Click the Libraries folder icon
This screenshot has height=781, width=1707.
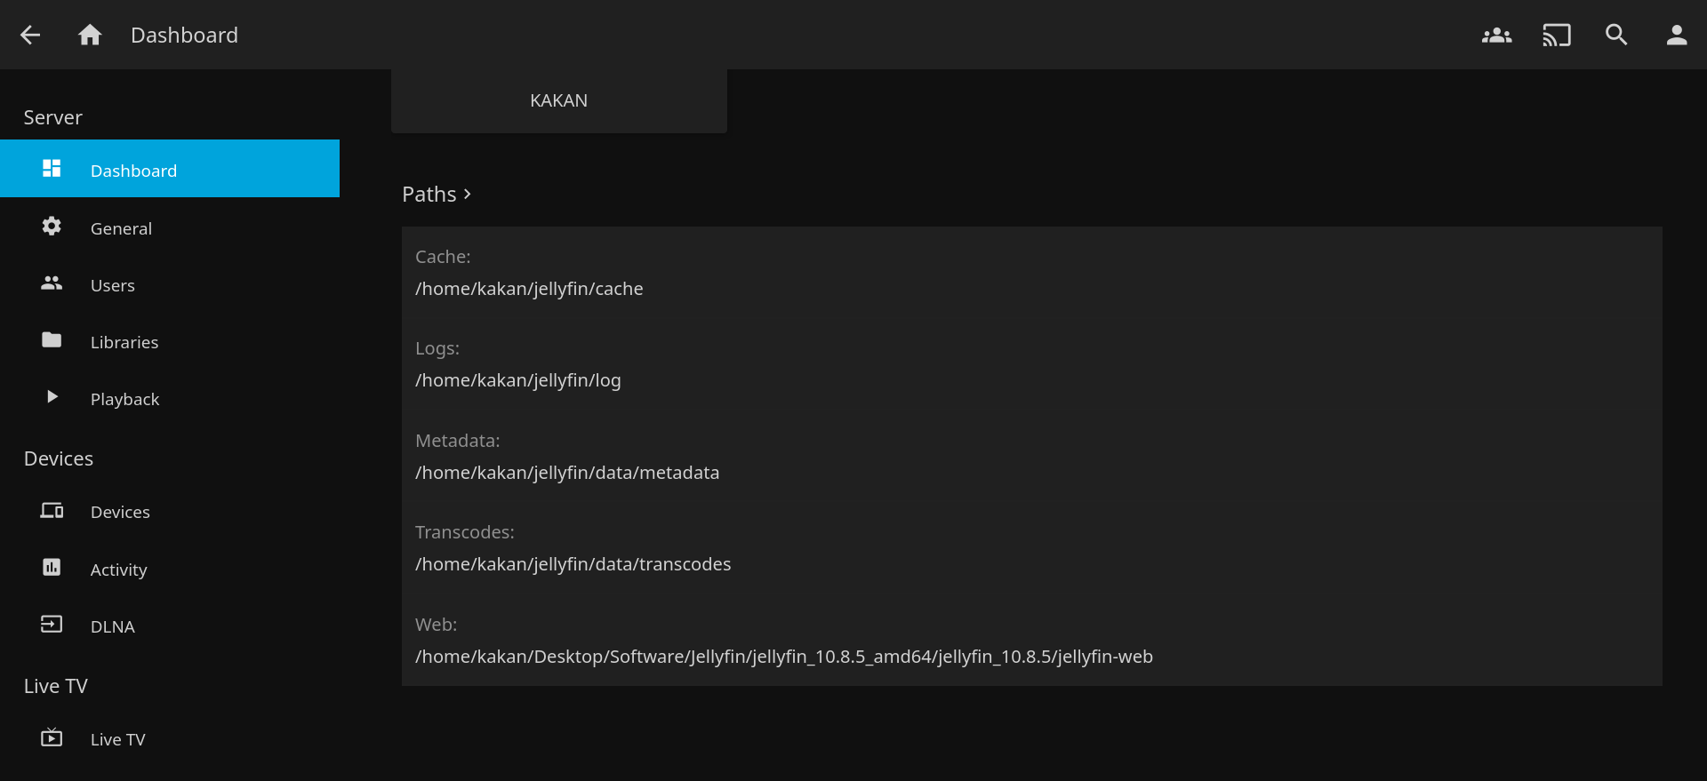tap(52, 340)
